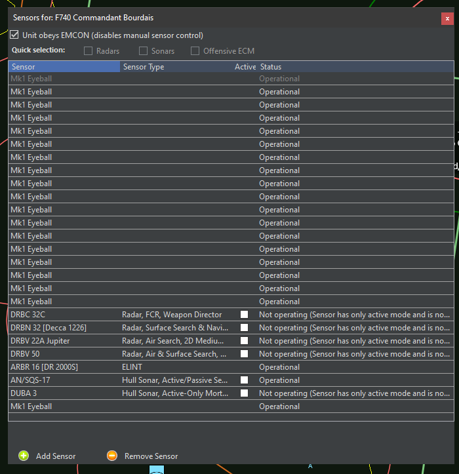Enable the Active checkbox for DRBV 22A Jupiter
Screen dimensions: 459x474
[x=245, y=341]
